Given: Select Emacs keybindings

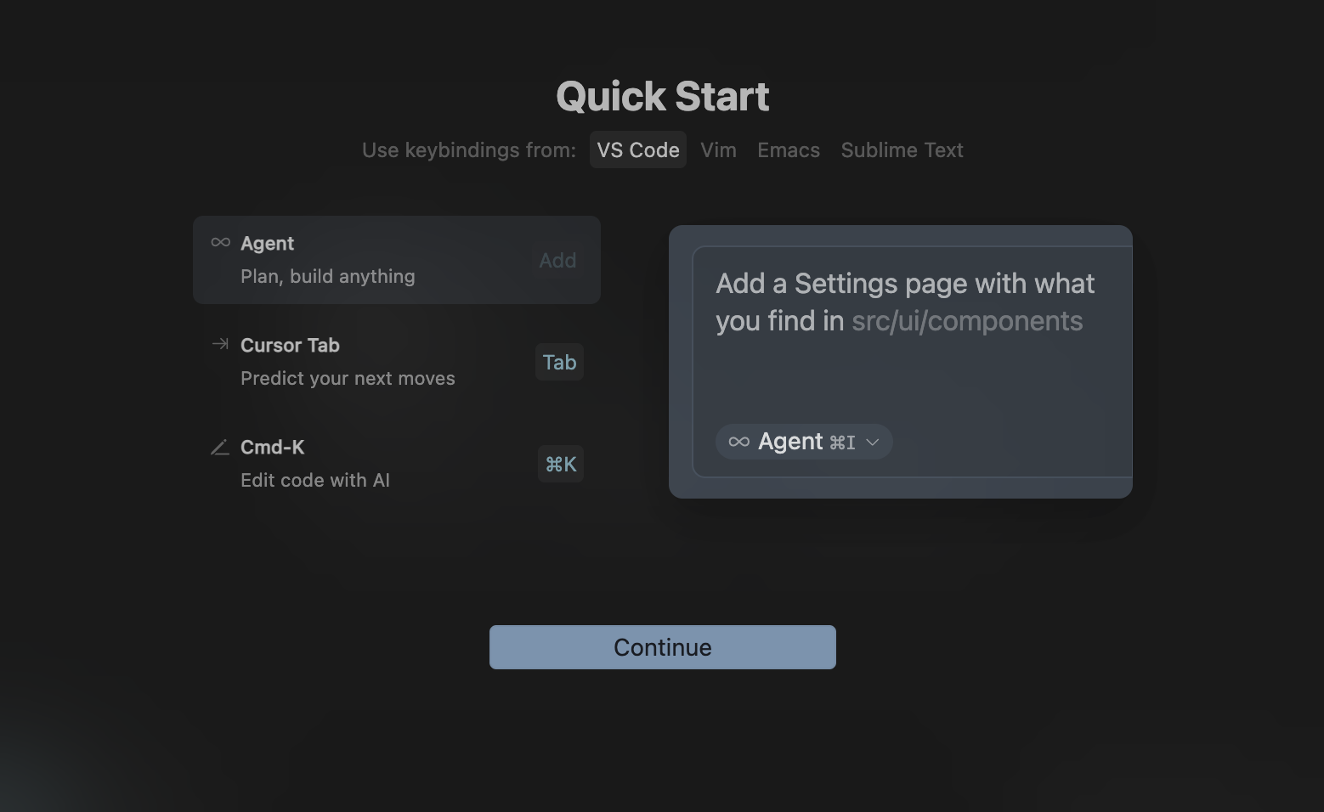Looking at the screenshot, I should [x=789, y=150].
